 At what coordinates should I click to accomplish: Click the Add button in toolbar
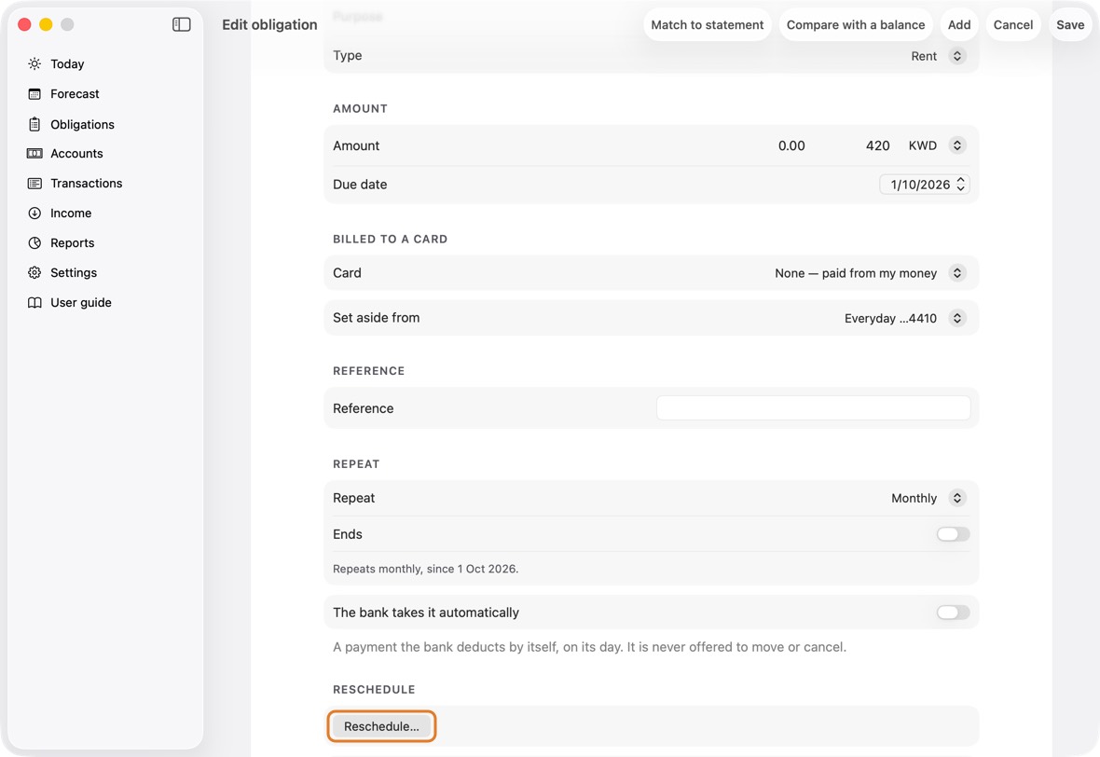click(959, 24)
